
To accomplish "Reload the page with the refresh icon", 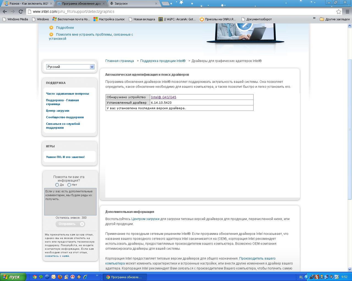I will 21,12.
